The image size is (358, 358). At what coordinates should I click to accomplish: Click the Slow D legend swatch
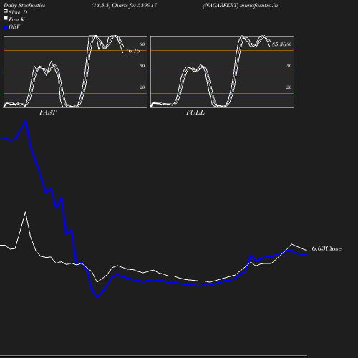tap(6, 11)
